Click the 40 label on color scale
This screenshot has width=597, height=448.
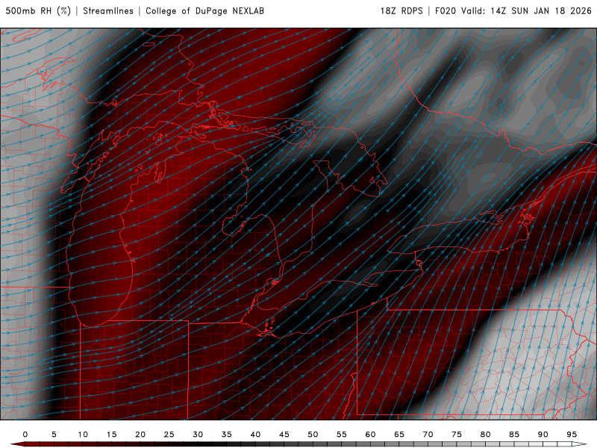pyautogui.click(x=255, y=435)
